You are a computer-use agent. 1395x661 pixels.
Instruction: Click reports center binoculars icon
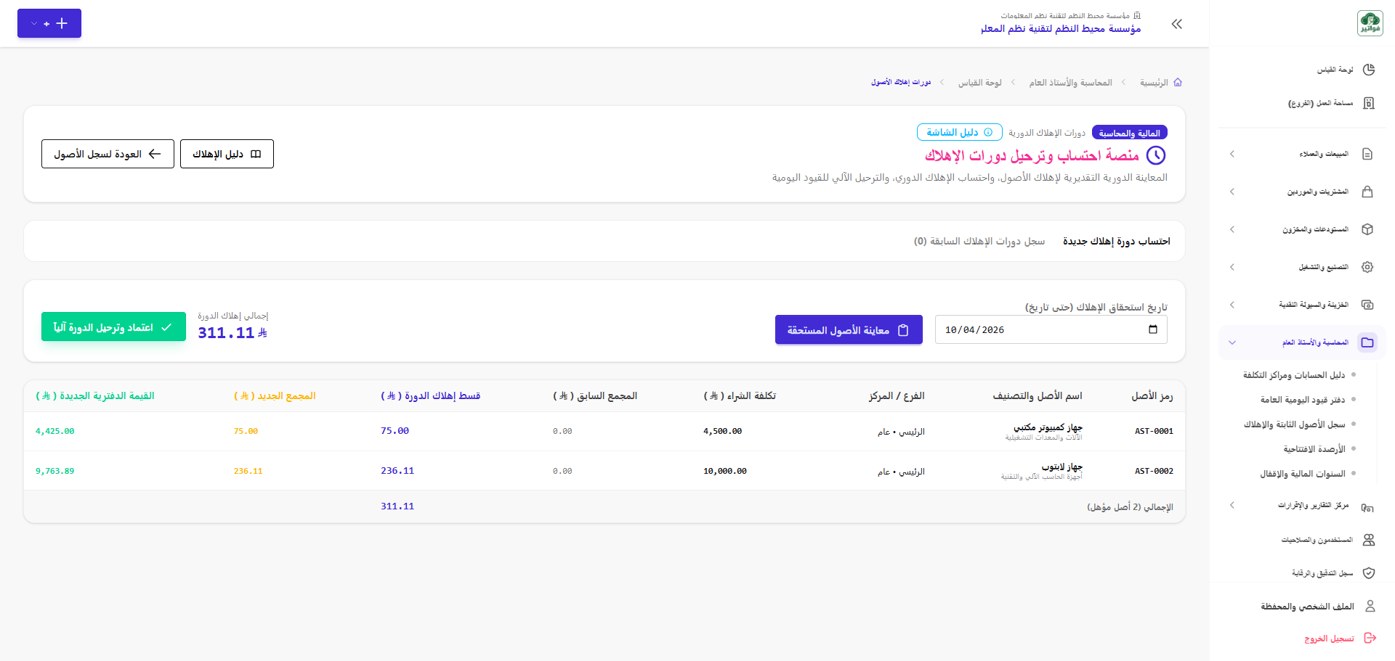click(1367, 506)
